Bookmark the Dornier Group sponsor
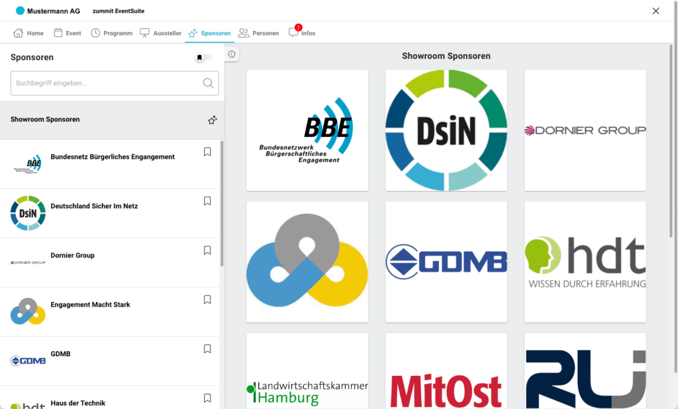This screenshot has width=678, height=409. 207,250
